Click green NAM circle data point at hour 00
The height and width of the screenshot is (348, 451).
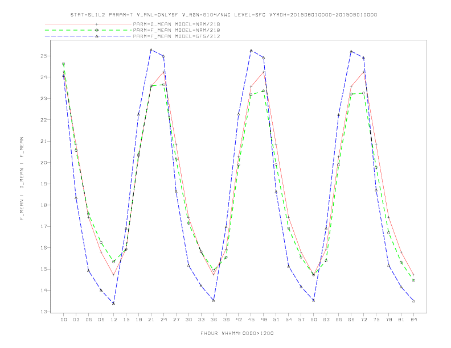point(64,64)
